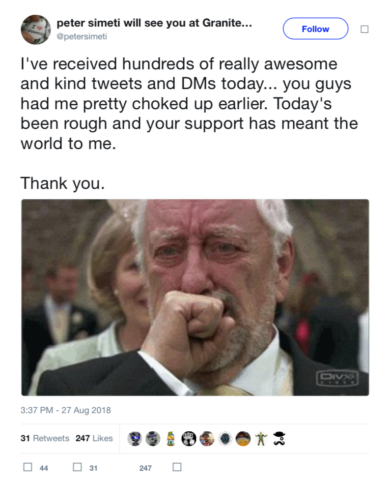
Task: Open the black Dudes logo avatar
Action: point(189,439)
